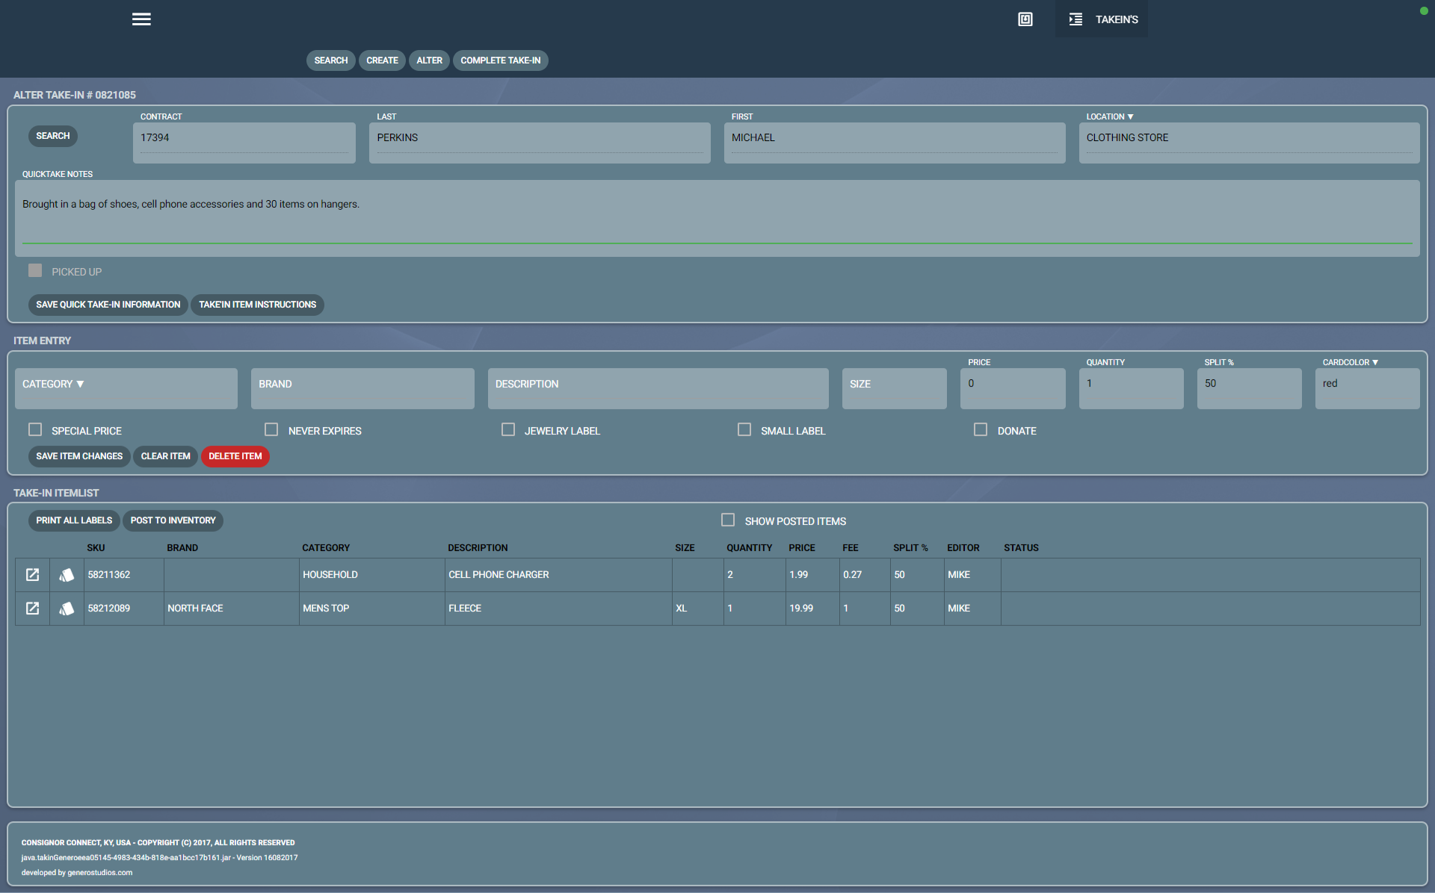The image size is (1435, 893).
Task: Click the TAKEIN'S list icon
Action: (x=1076, y=19)
